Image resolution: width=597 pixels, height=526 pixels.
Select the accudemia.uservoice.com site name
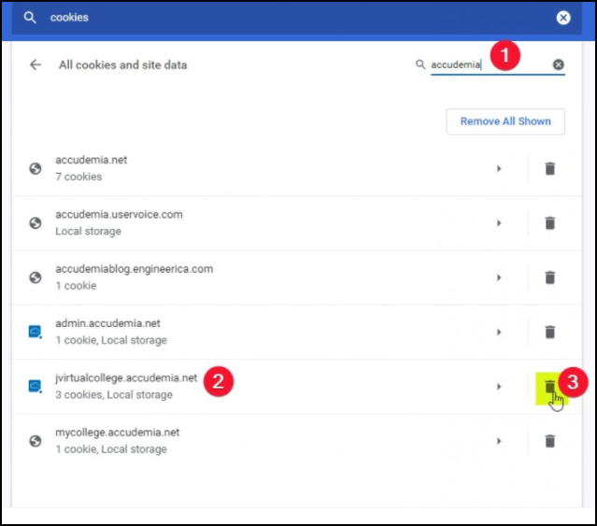(119, 214)
